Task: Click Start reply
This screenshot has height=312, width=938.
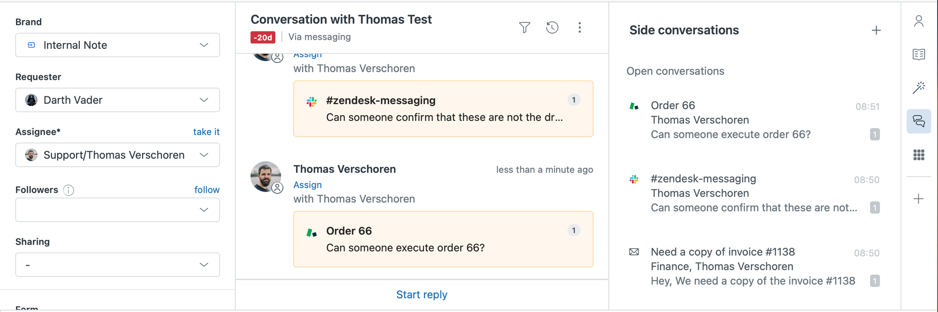Action: [x=422, y=295]
